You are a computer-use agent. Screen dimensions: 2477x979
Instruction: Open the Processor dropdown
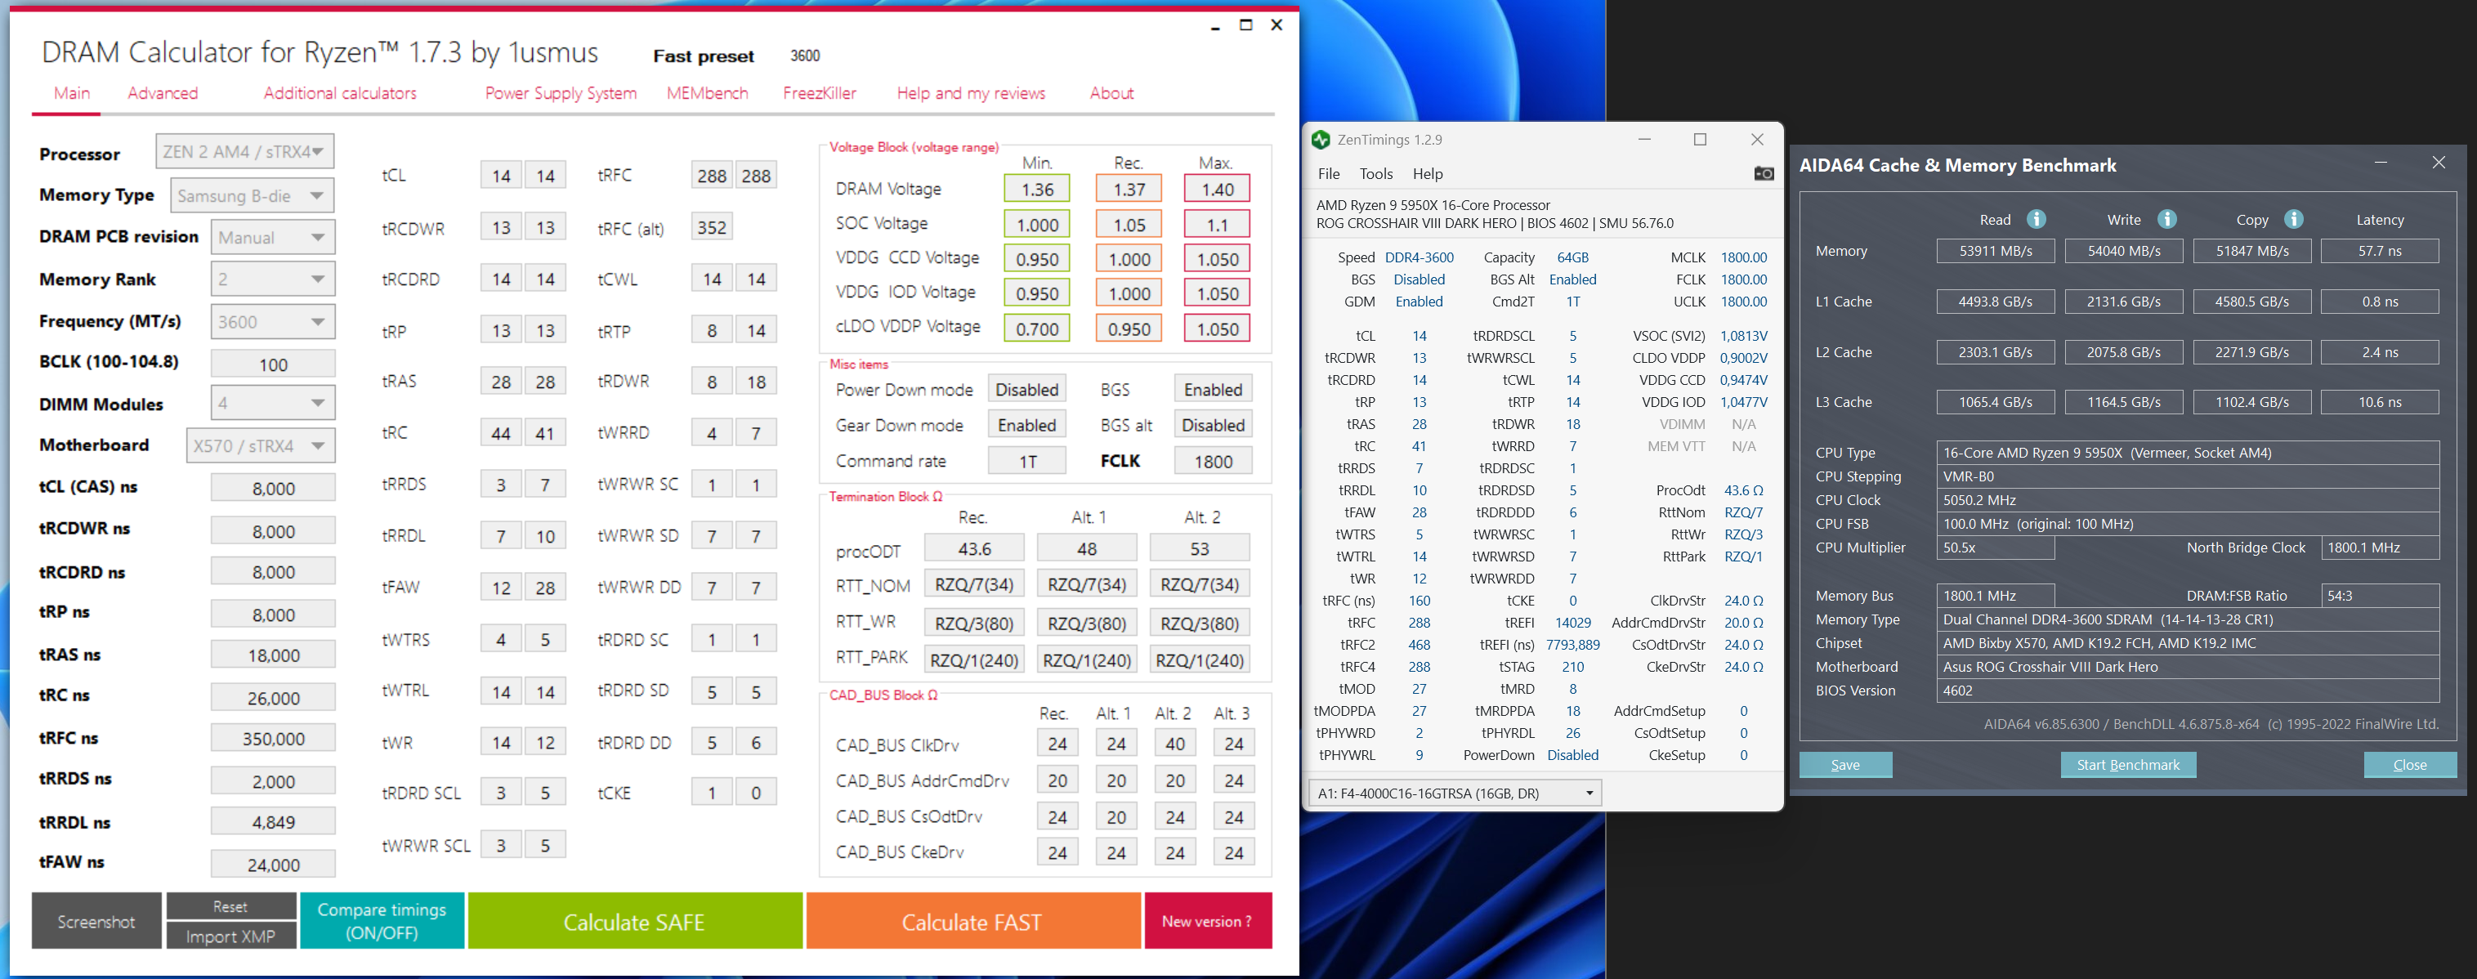tap(245, 152)
